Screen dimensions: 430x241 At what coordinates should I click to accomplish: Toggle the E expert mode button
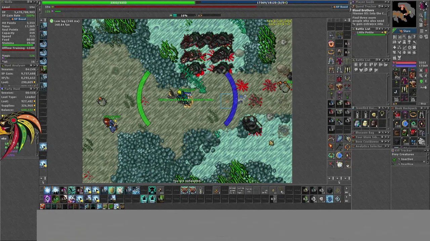click(x=426, y=81)
